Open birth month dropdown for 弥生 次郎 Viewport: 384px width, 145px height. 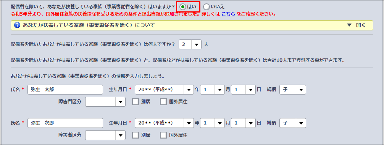pyautogui.click(x=212, y=123)
